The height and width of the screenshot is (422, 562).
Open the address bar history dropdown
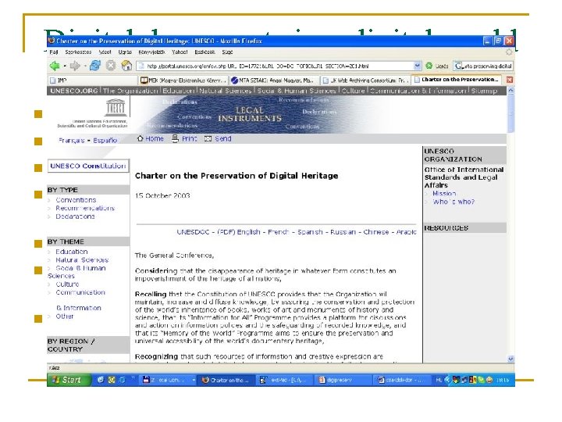(x=417, y=66)
